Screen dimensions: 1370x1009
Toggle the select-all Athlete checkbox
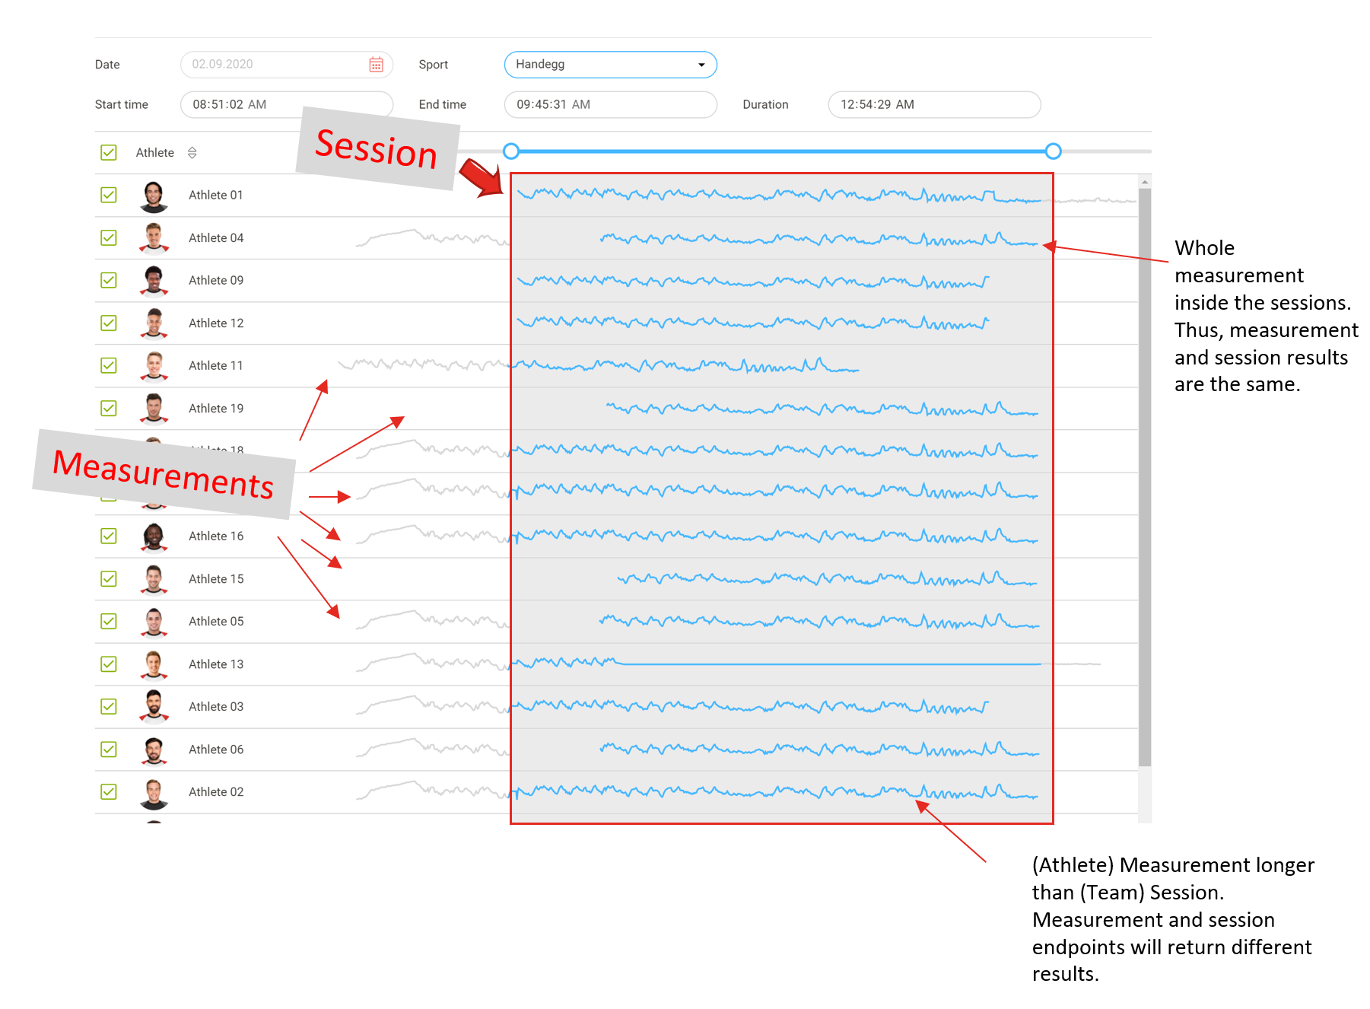[x=109, y=152]
